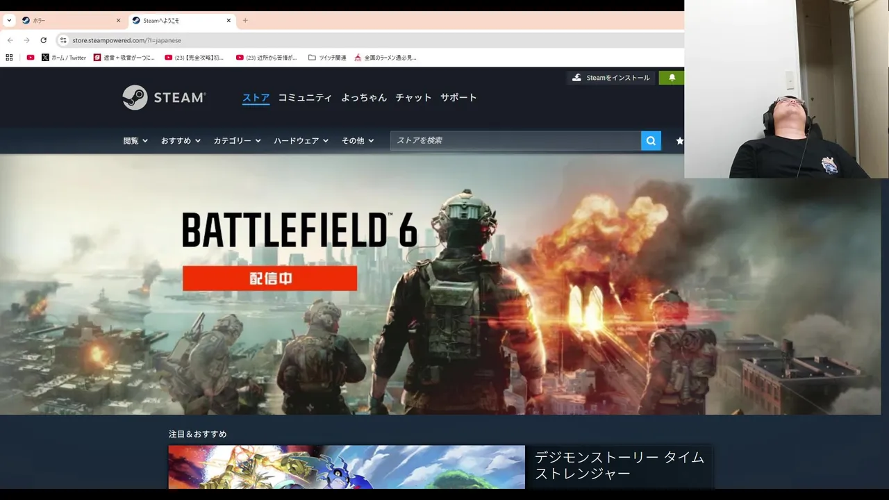Open the tab search dropdown arrow
Image resolution: width=889 pixels, height=500 pixels.
click(x=9, y=20)
